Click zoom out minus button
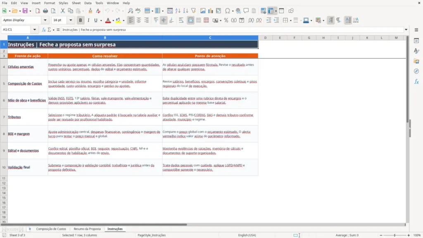 (x=381, y=235)
